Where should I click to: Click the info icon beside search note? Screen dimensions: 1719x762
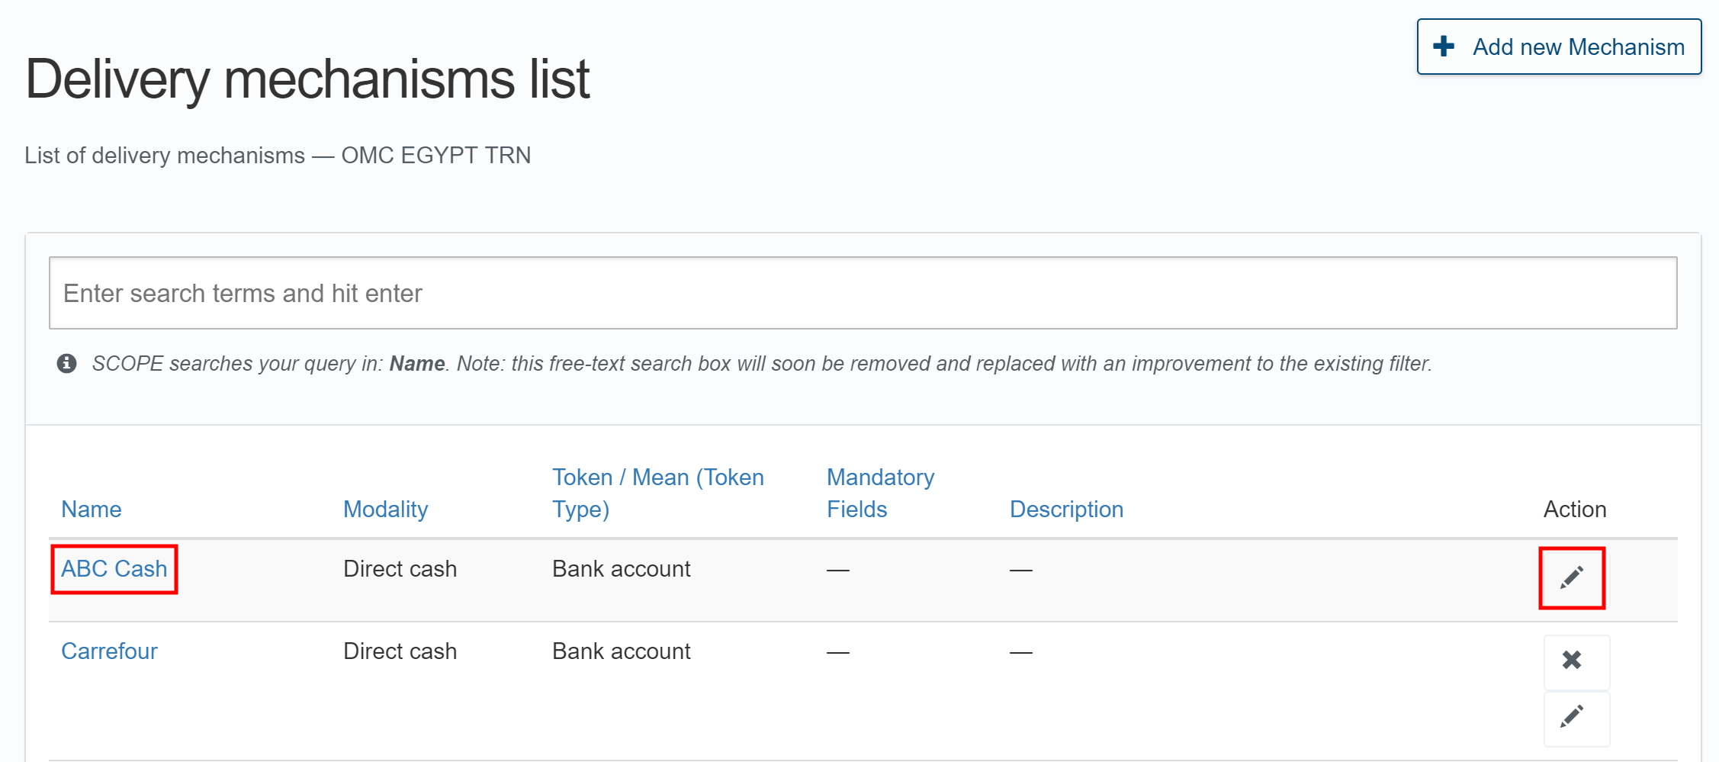click(x=67, y=363)
